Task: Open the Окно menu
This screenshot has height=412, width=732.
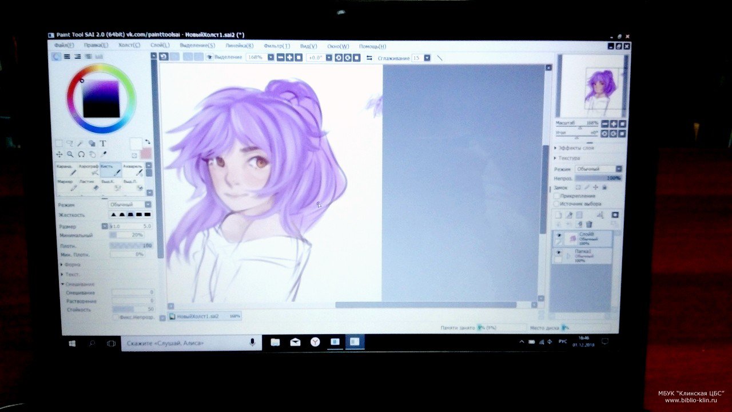Action: pyautogui.click(x=338, y=46)
